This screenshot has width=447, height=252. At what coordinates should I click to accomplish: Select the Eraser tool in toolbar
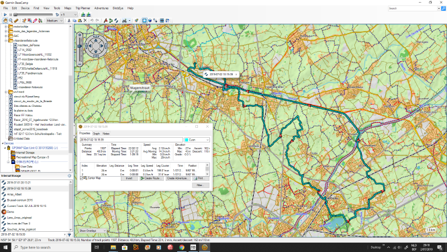point(35,21)
